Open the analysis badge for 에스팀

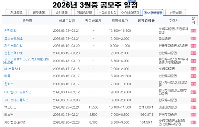tap(193, 115)
